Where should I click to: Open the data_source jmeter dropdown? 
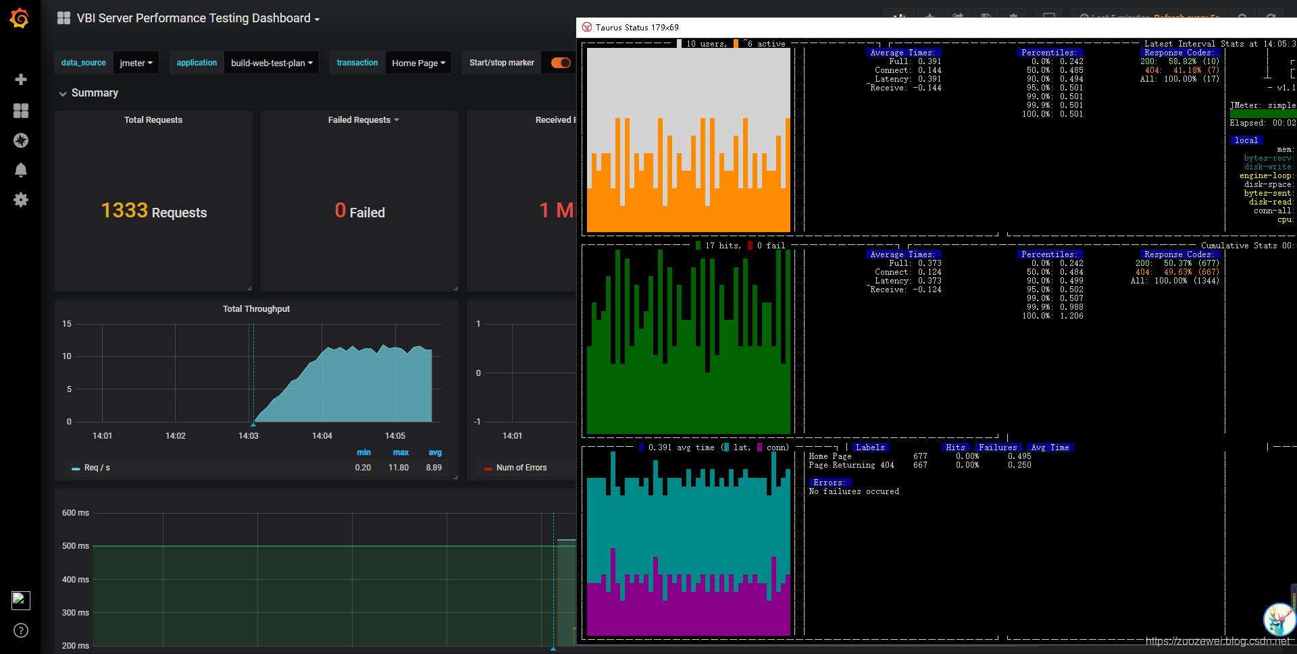(x=136, y=63)
